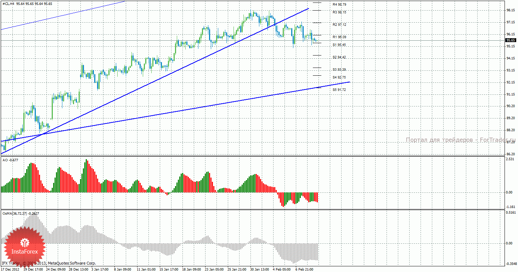Click the 2.531 value on AO scale
518x272 pixels.
point(510,160)
